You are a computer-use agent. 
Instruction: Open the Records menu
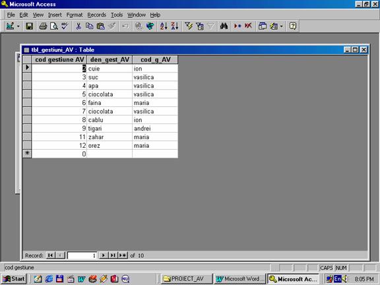[x=97, y=15]
